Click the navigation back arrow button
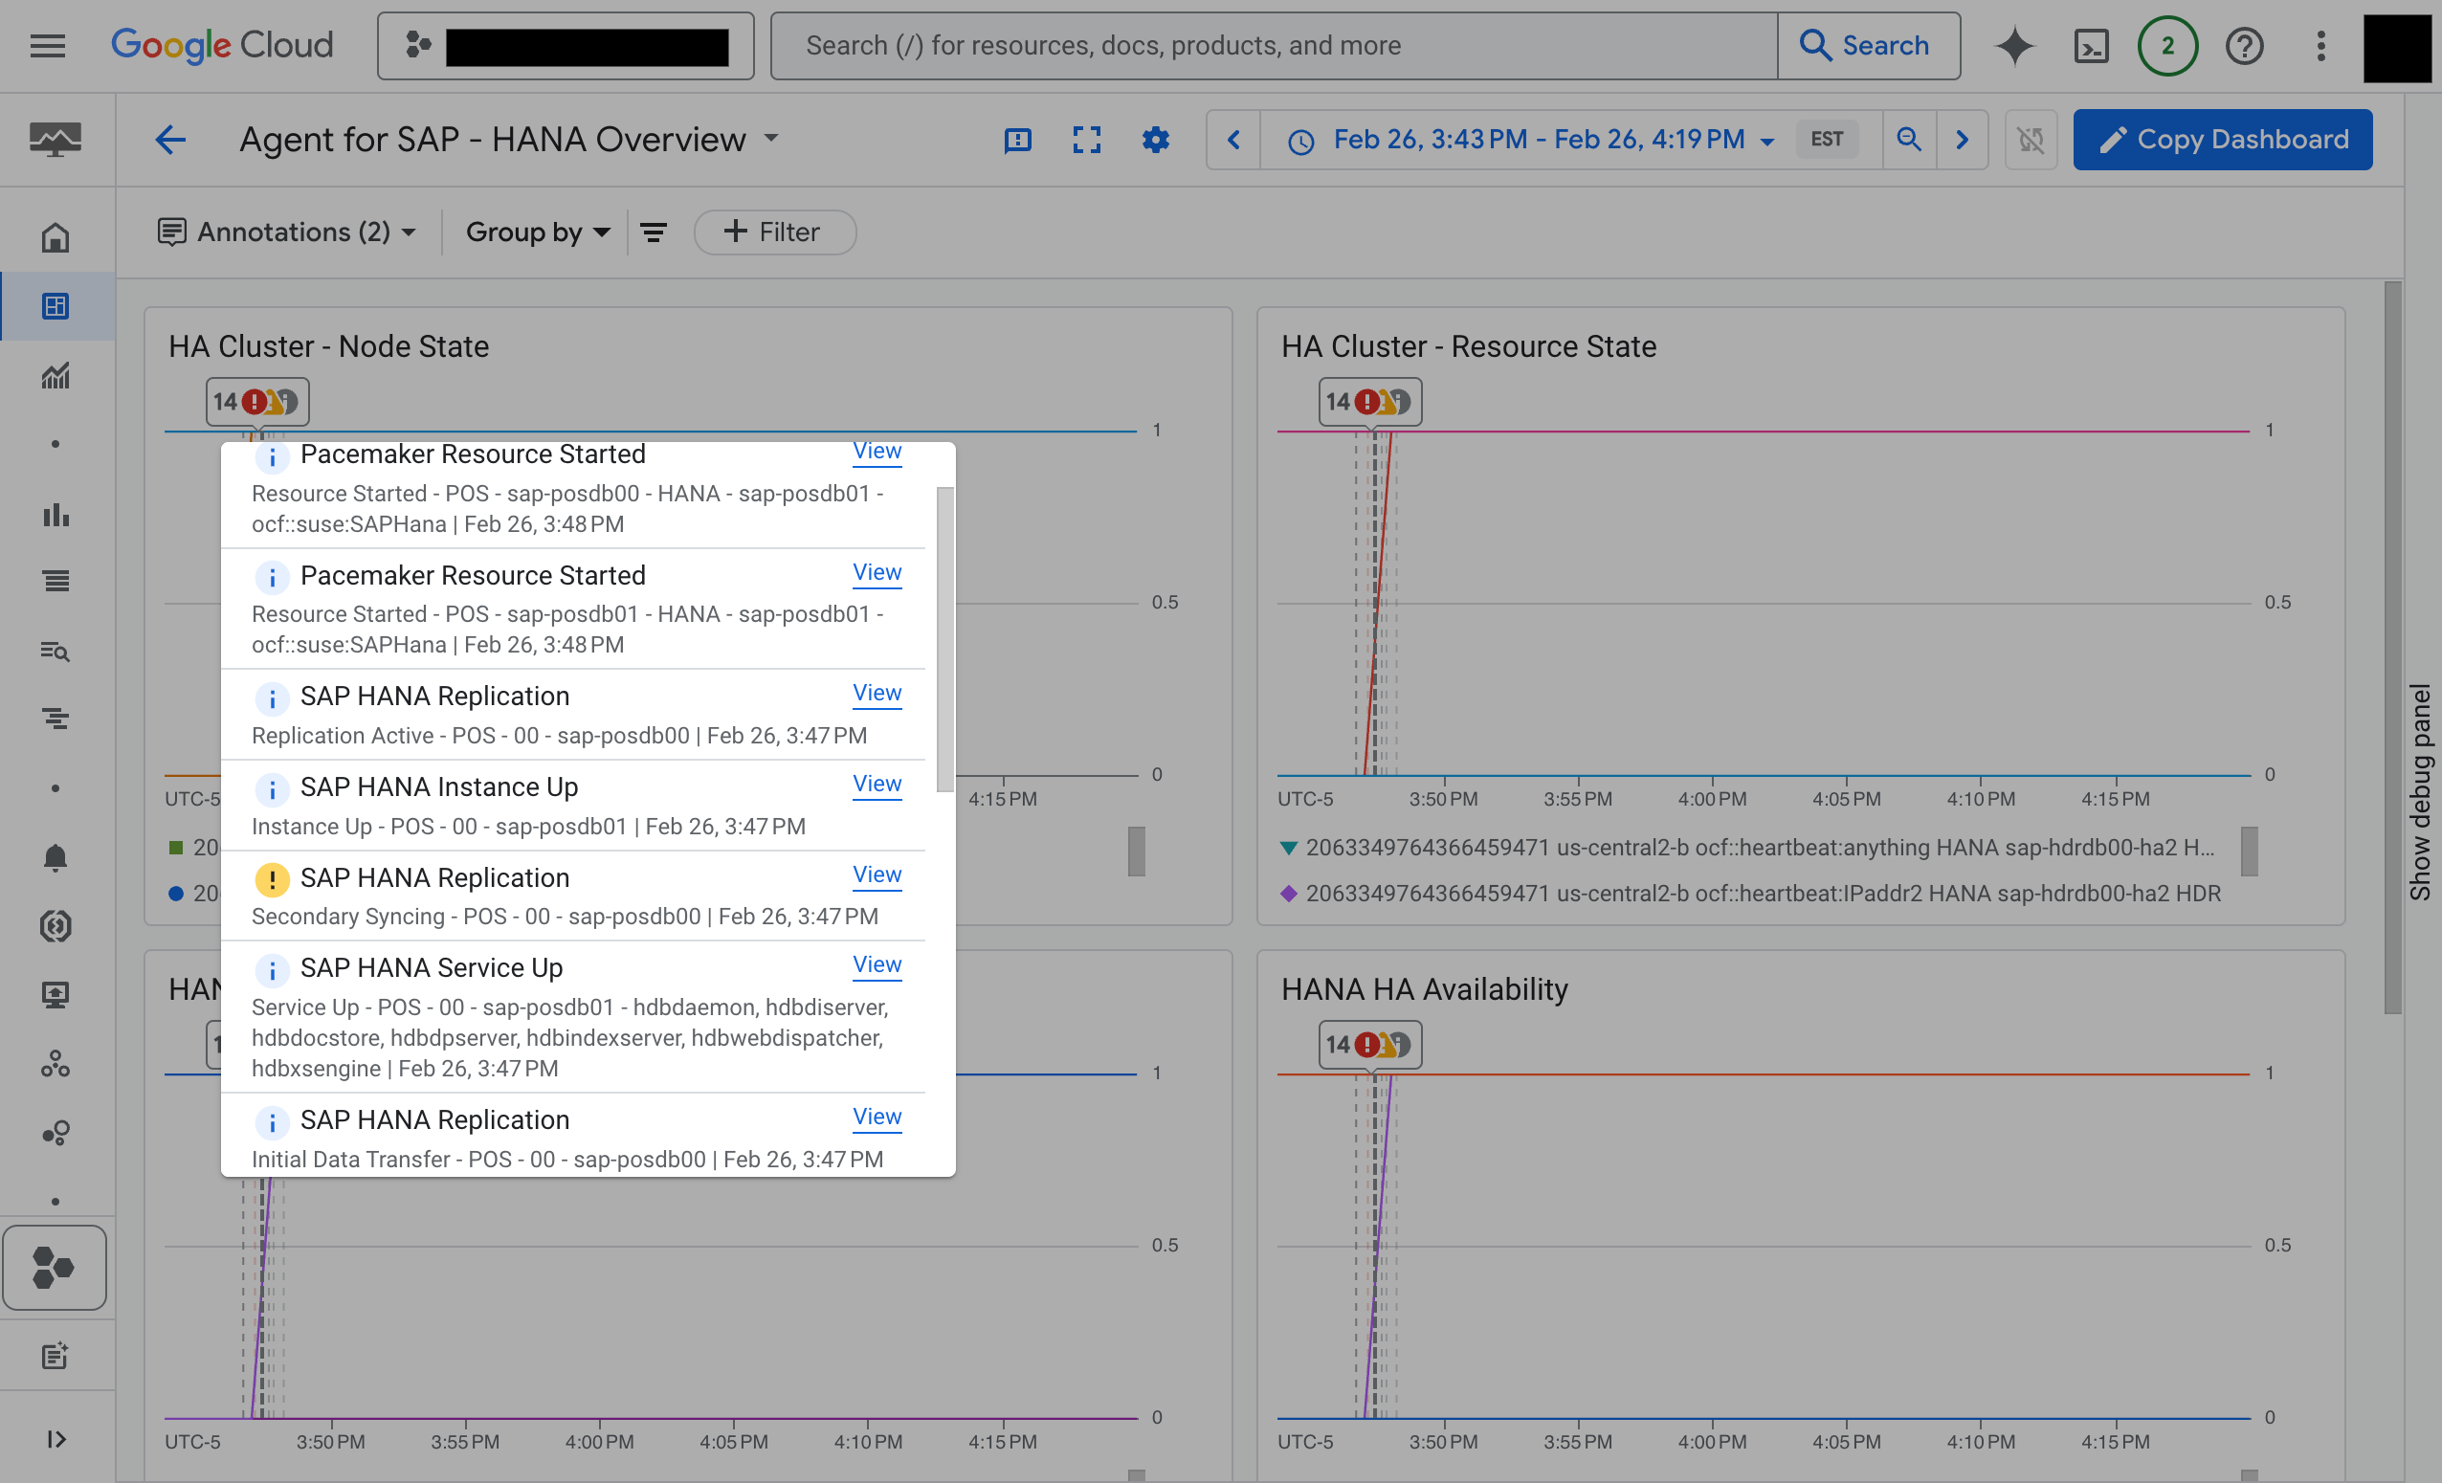Image resolution: width=2442 pixels, height=1483 pixels. 169,140
